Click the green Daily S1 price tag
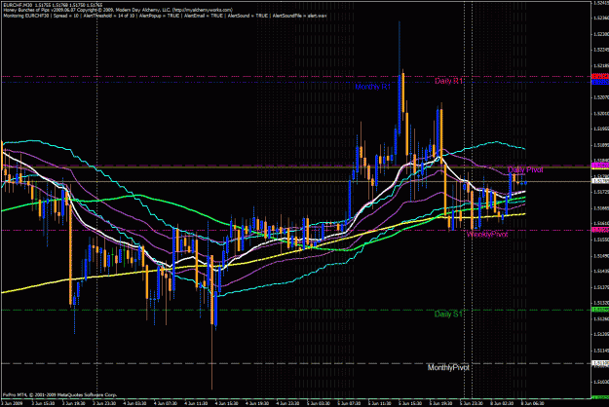Viewport: 609px width, 407px height. 600,310
